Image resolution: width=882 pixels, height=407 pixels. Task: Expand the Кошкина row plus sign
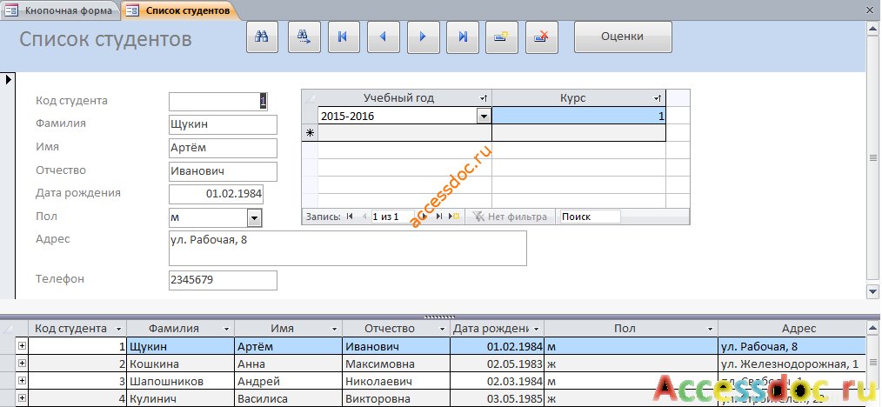(x=22, y=364)
